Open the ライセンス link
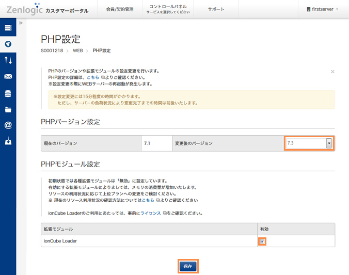Screen dimensions: 349x275 (x=151, y=213)
